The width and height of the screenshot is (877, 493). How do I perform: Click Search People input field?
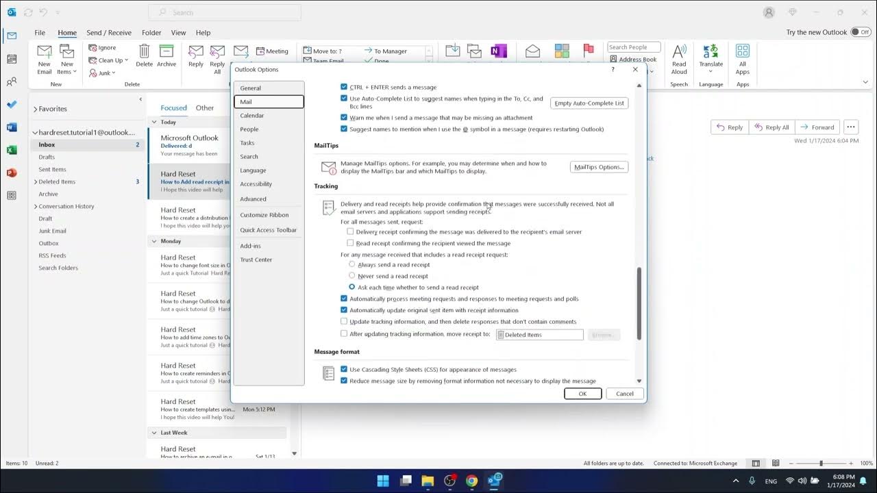pyautogui.click(x=634, y=47)
